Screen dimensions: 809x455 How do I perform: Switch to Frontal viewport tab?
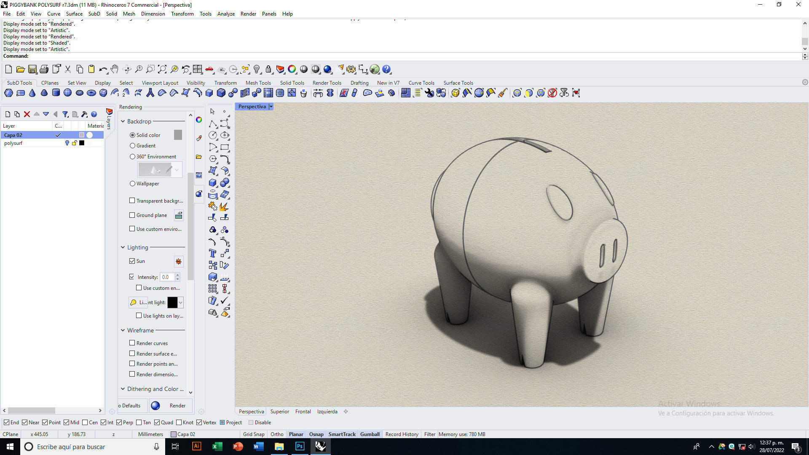tap(303, 412)
